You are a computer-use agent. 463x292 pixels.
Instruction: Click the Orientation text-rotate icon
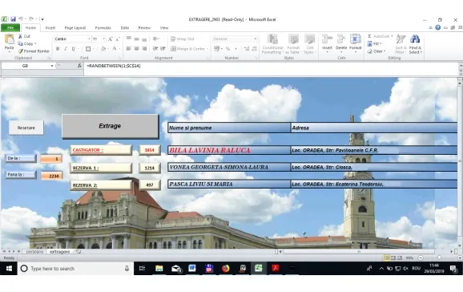(155, 39)
